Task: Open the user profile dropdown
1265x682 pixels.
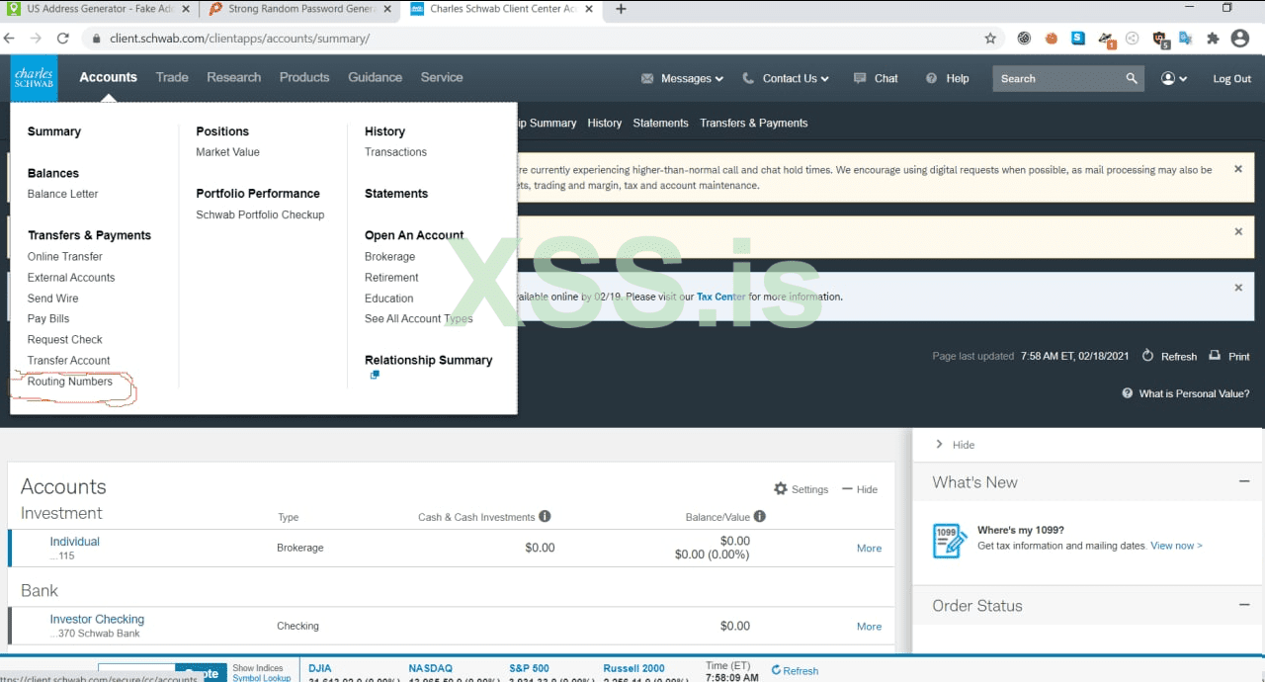Action: 1174,78
